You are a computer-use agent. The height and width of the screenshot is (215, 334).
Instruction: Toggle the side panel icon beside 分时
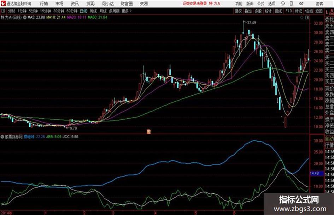pyautogui.click(x=3, y=11)
